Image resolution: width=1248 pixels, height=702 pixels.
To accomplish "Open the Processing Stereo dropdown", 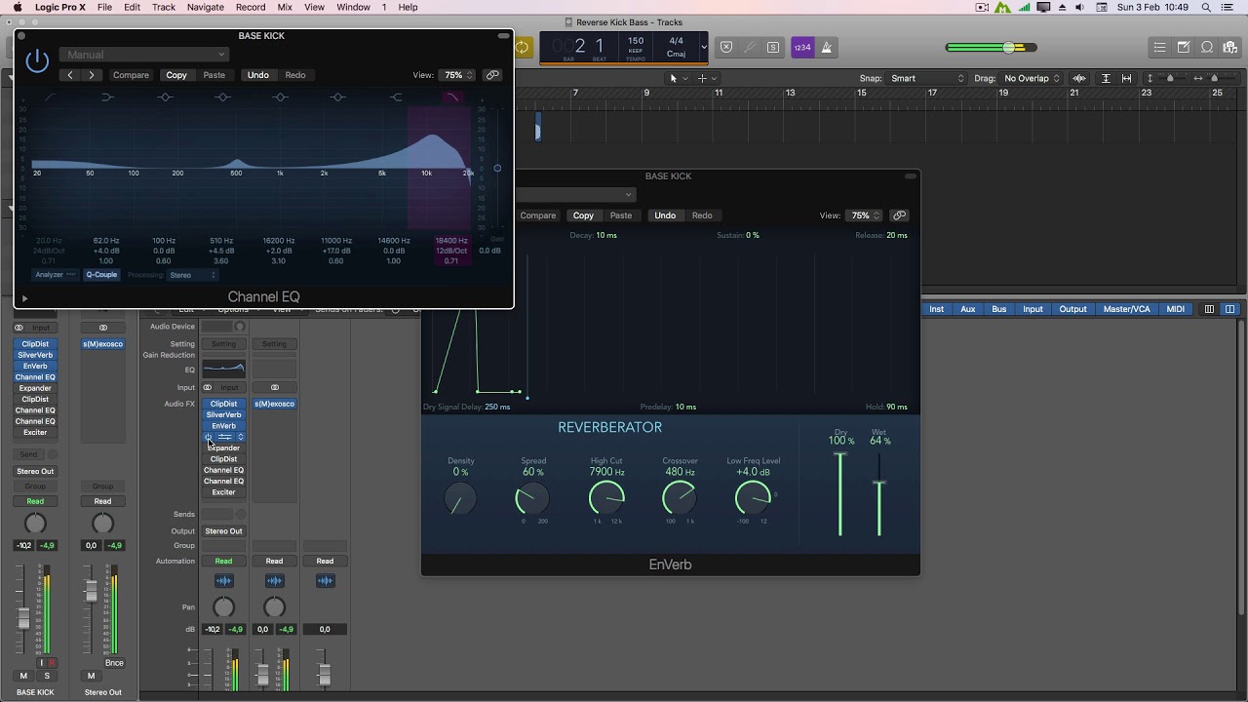I will (x=193, y=275).
